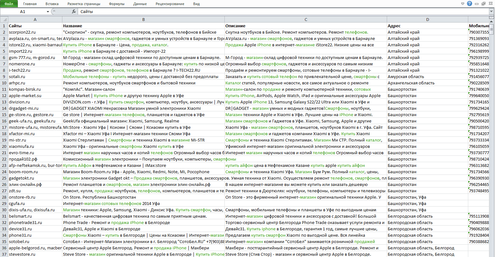
Task: Select column D by its header
Action: click(x=428, y=19)
